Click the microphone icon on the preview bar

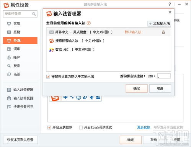coord(91,98)
